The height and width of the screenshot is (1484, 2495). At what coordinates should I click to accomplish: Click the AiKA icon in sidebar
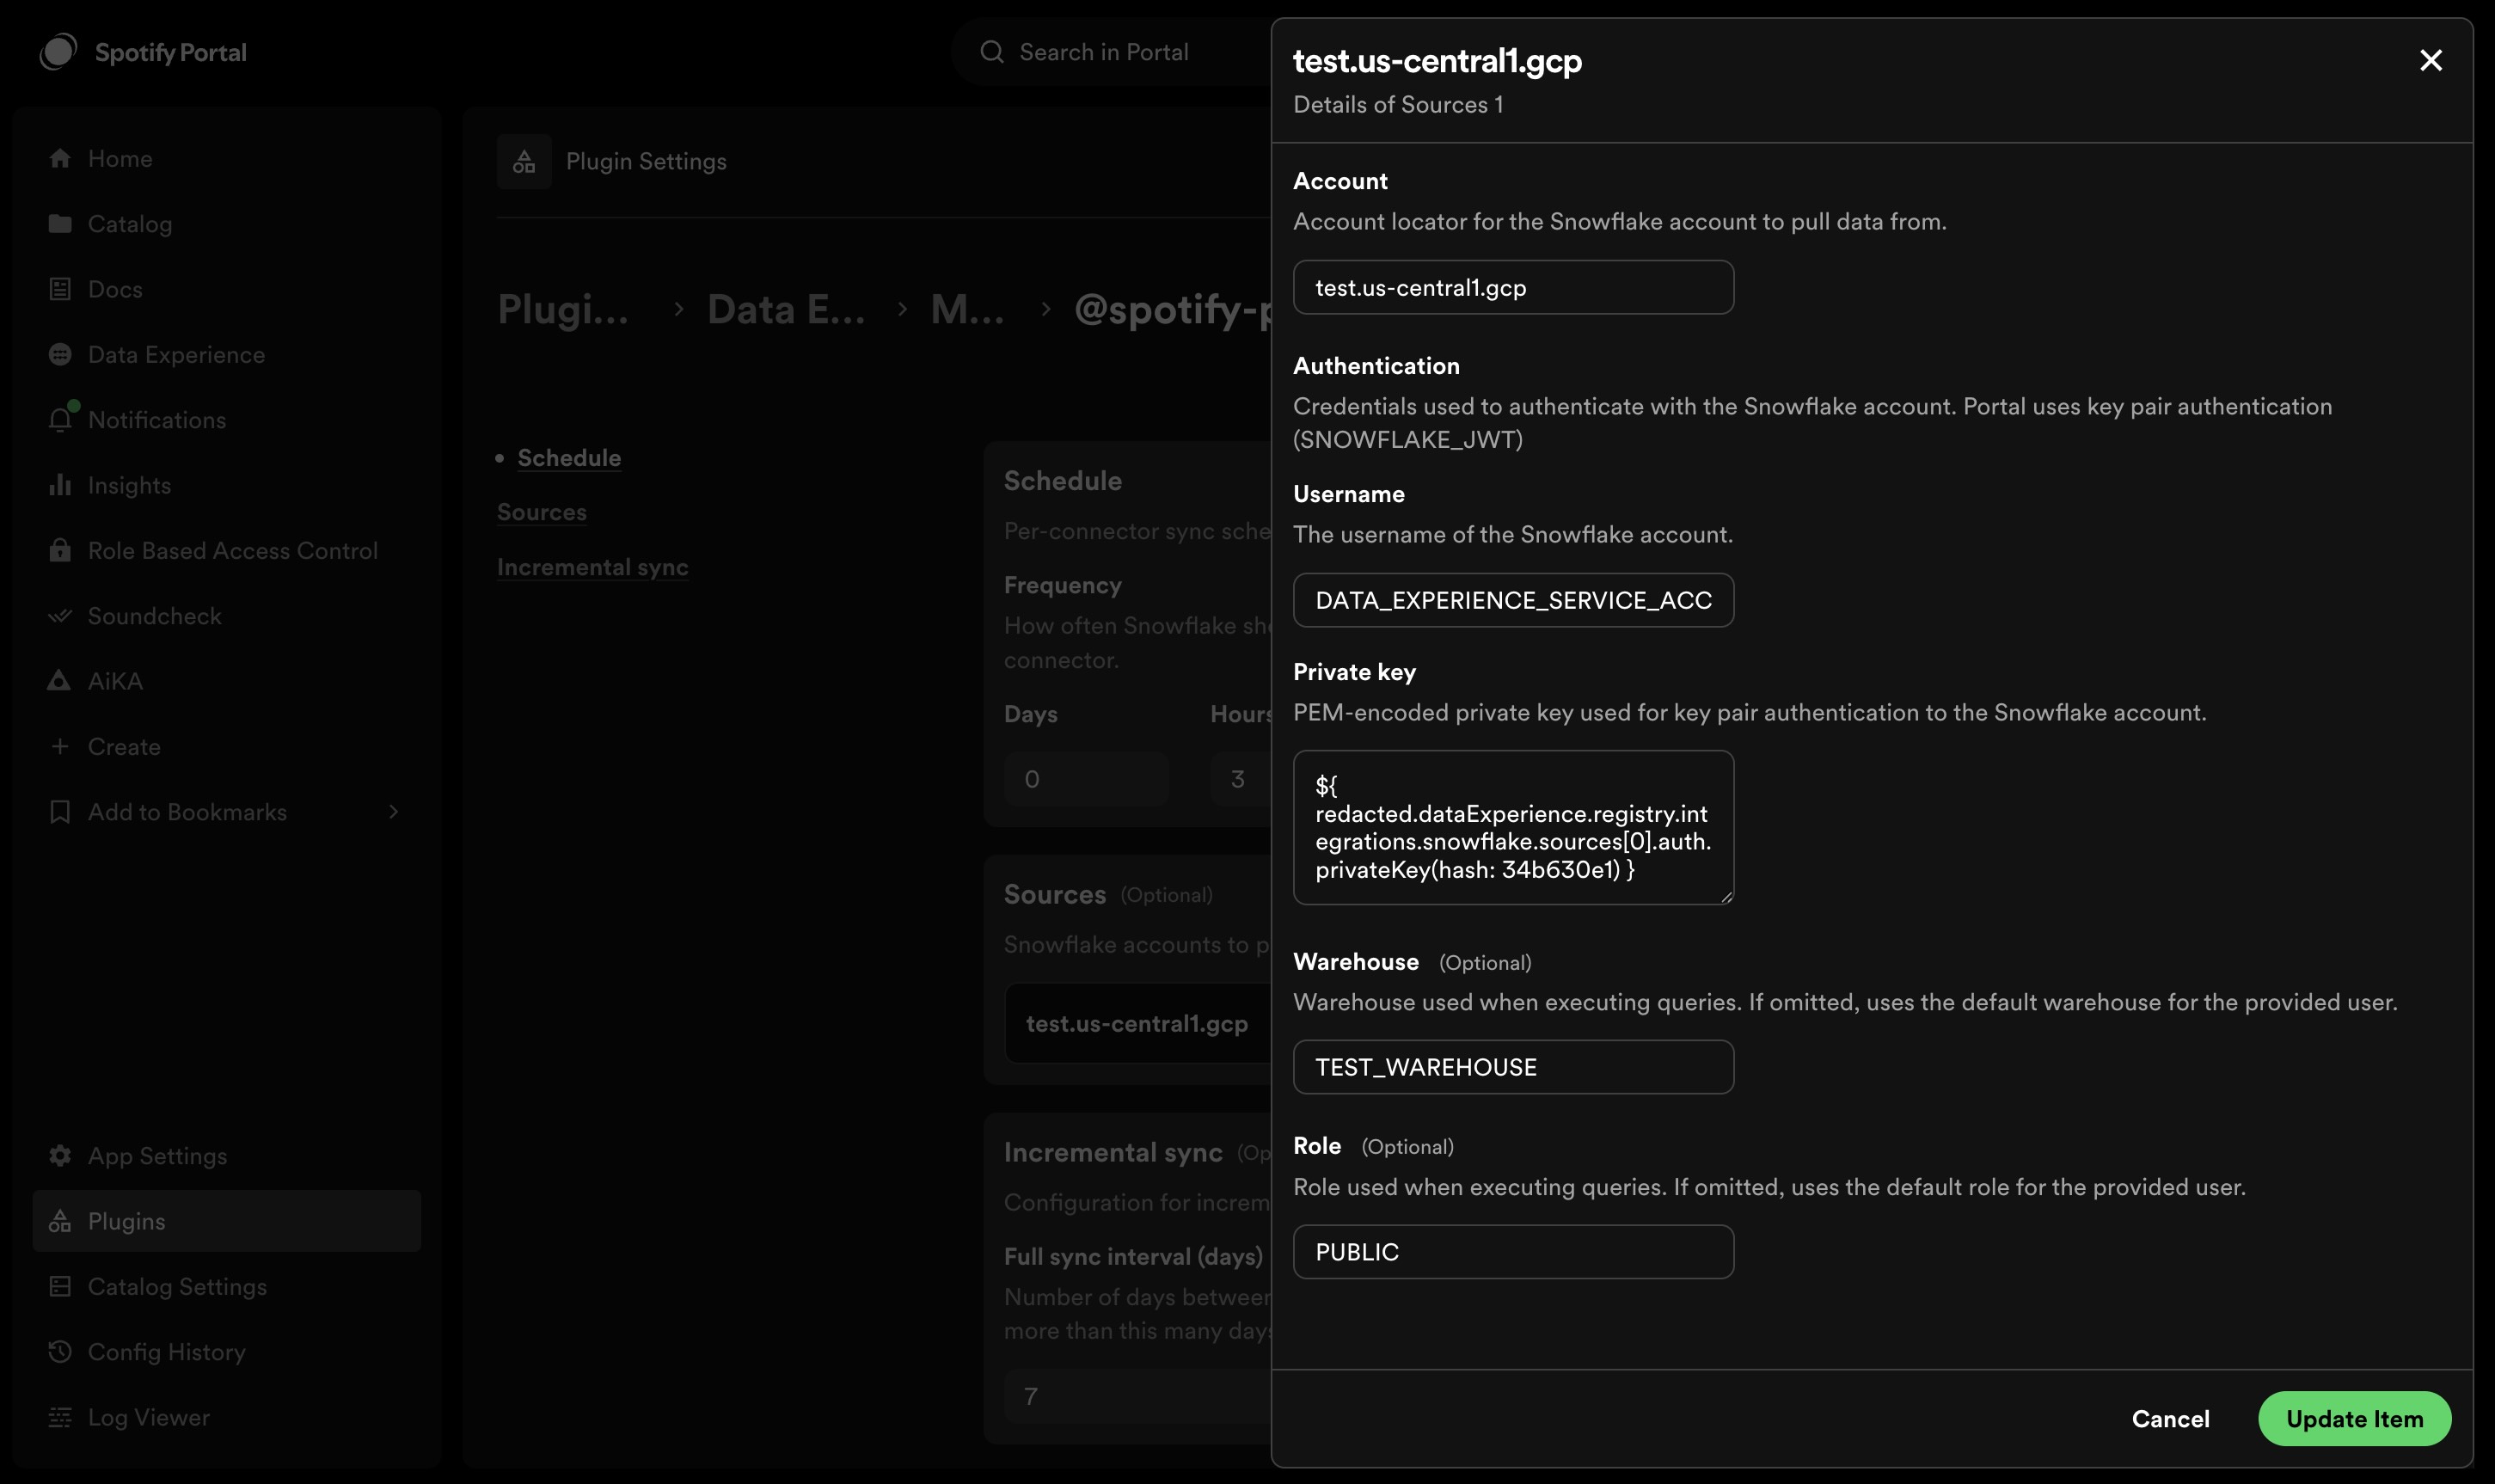pos(59,680)
